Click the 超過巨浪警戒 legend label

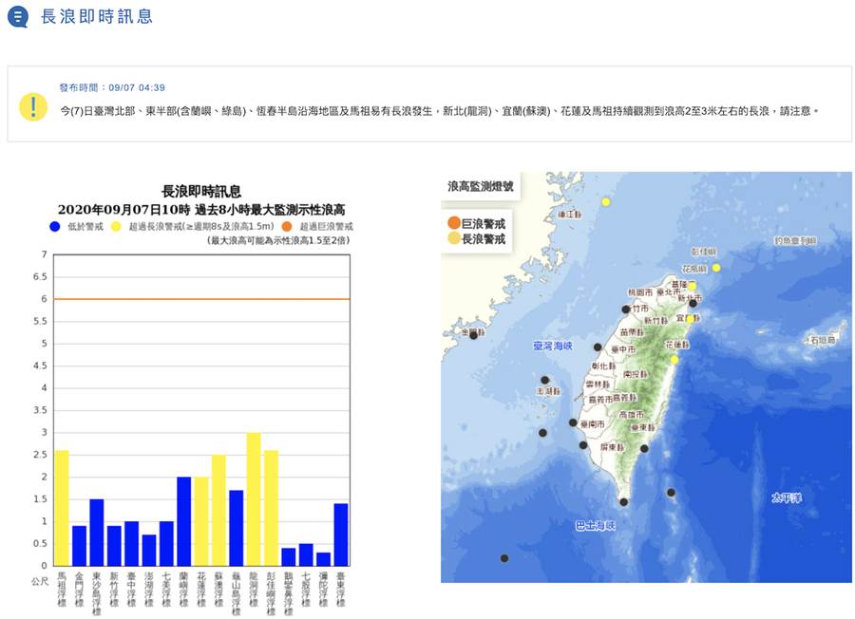pos(326,227)
